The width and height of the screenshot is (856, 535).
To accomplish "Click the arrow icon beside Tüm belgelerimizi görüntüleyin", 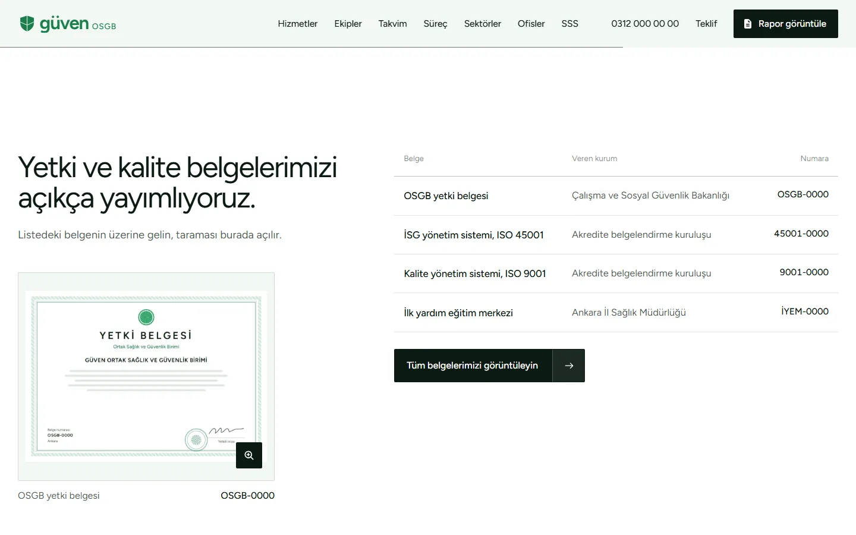I will coord(569,366).
